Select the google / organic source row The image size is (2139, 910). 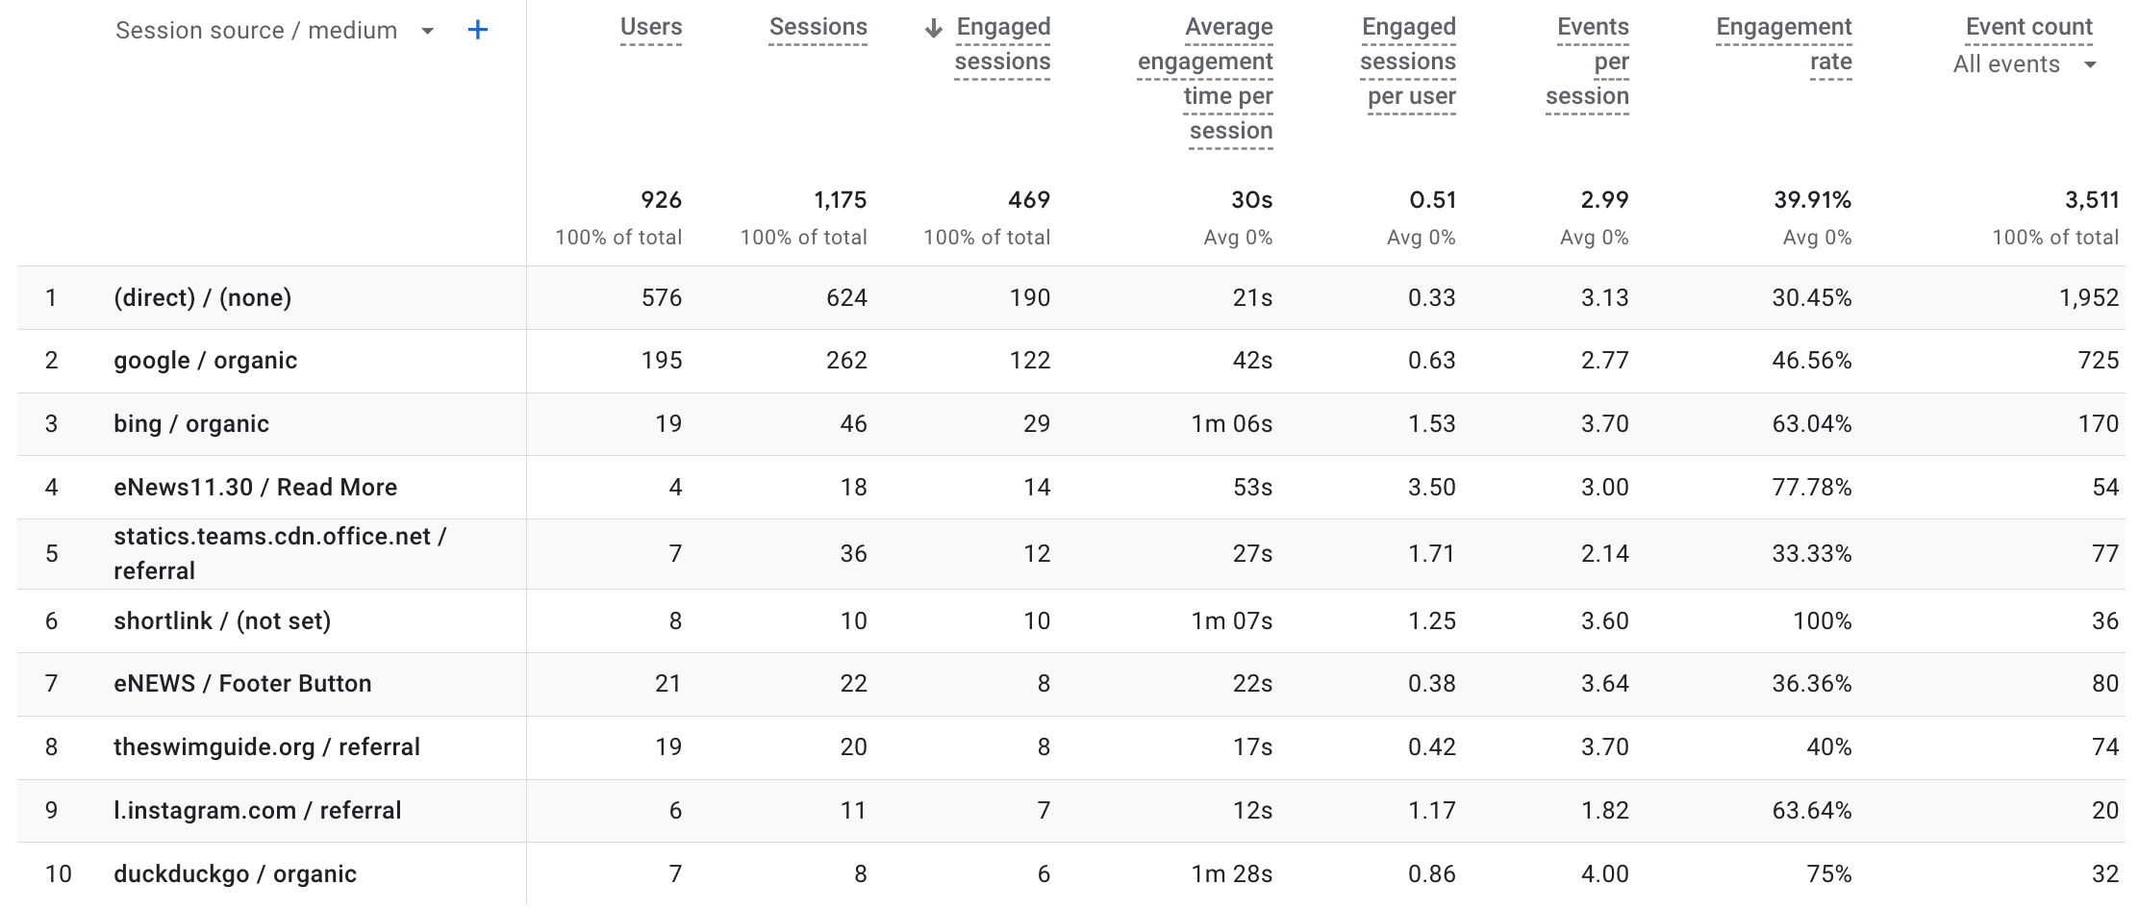[x=205, y=361]
